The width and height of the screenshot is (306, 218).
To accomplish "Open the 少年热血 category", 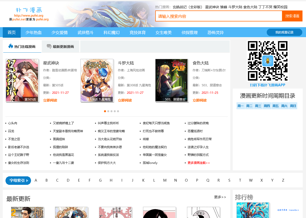I will (x=33, y=32).
